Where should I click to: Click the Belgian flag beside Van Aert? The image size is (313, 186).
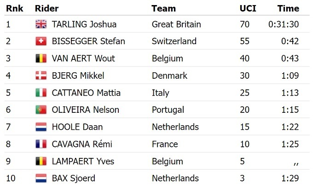41,58
